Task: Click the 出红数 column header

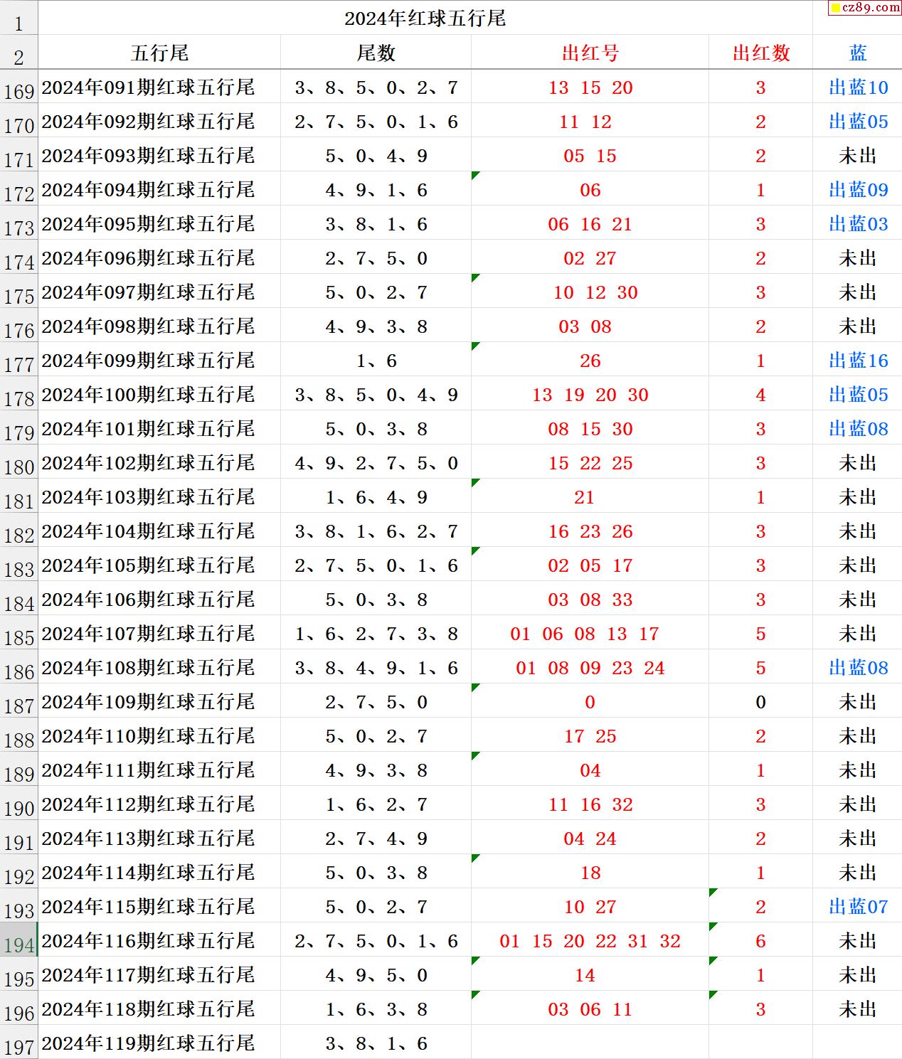Action: 760,53
